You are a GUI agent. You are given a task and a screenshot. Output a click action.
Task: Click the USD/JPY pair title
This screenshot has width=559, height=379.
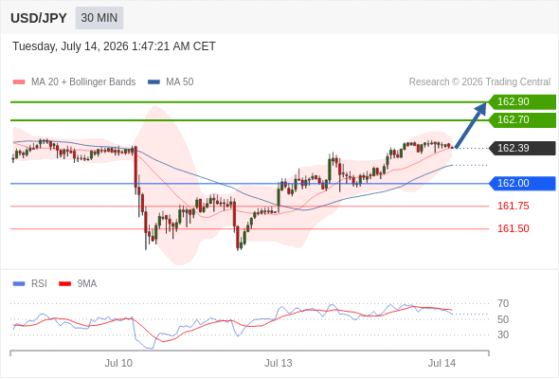point(39,18)
